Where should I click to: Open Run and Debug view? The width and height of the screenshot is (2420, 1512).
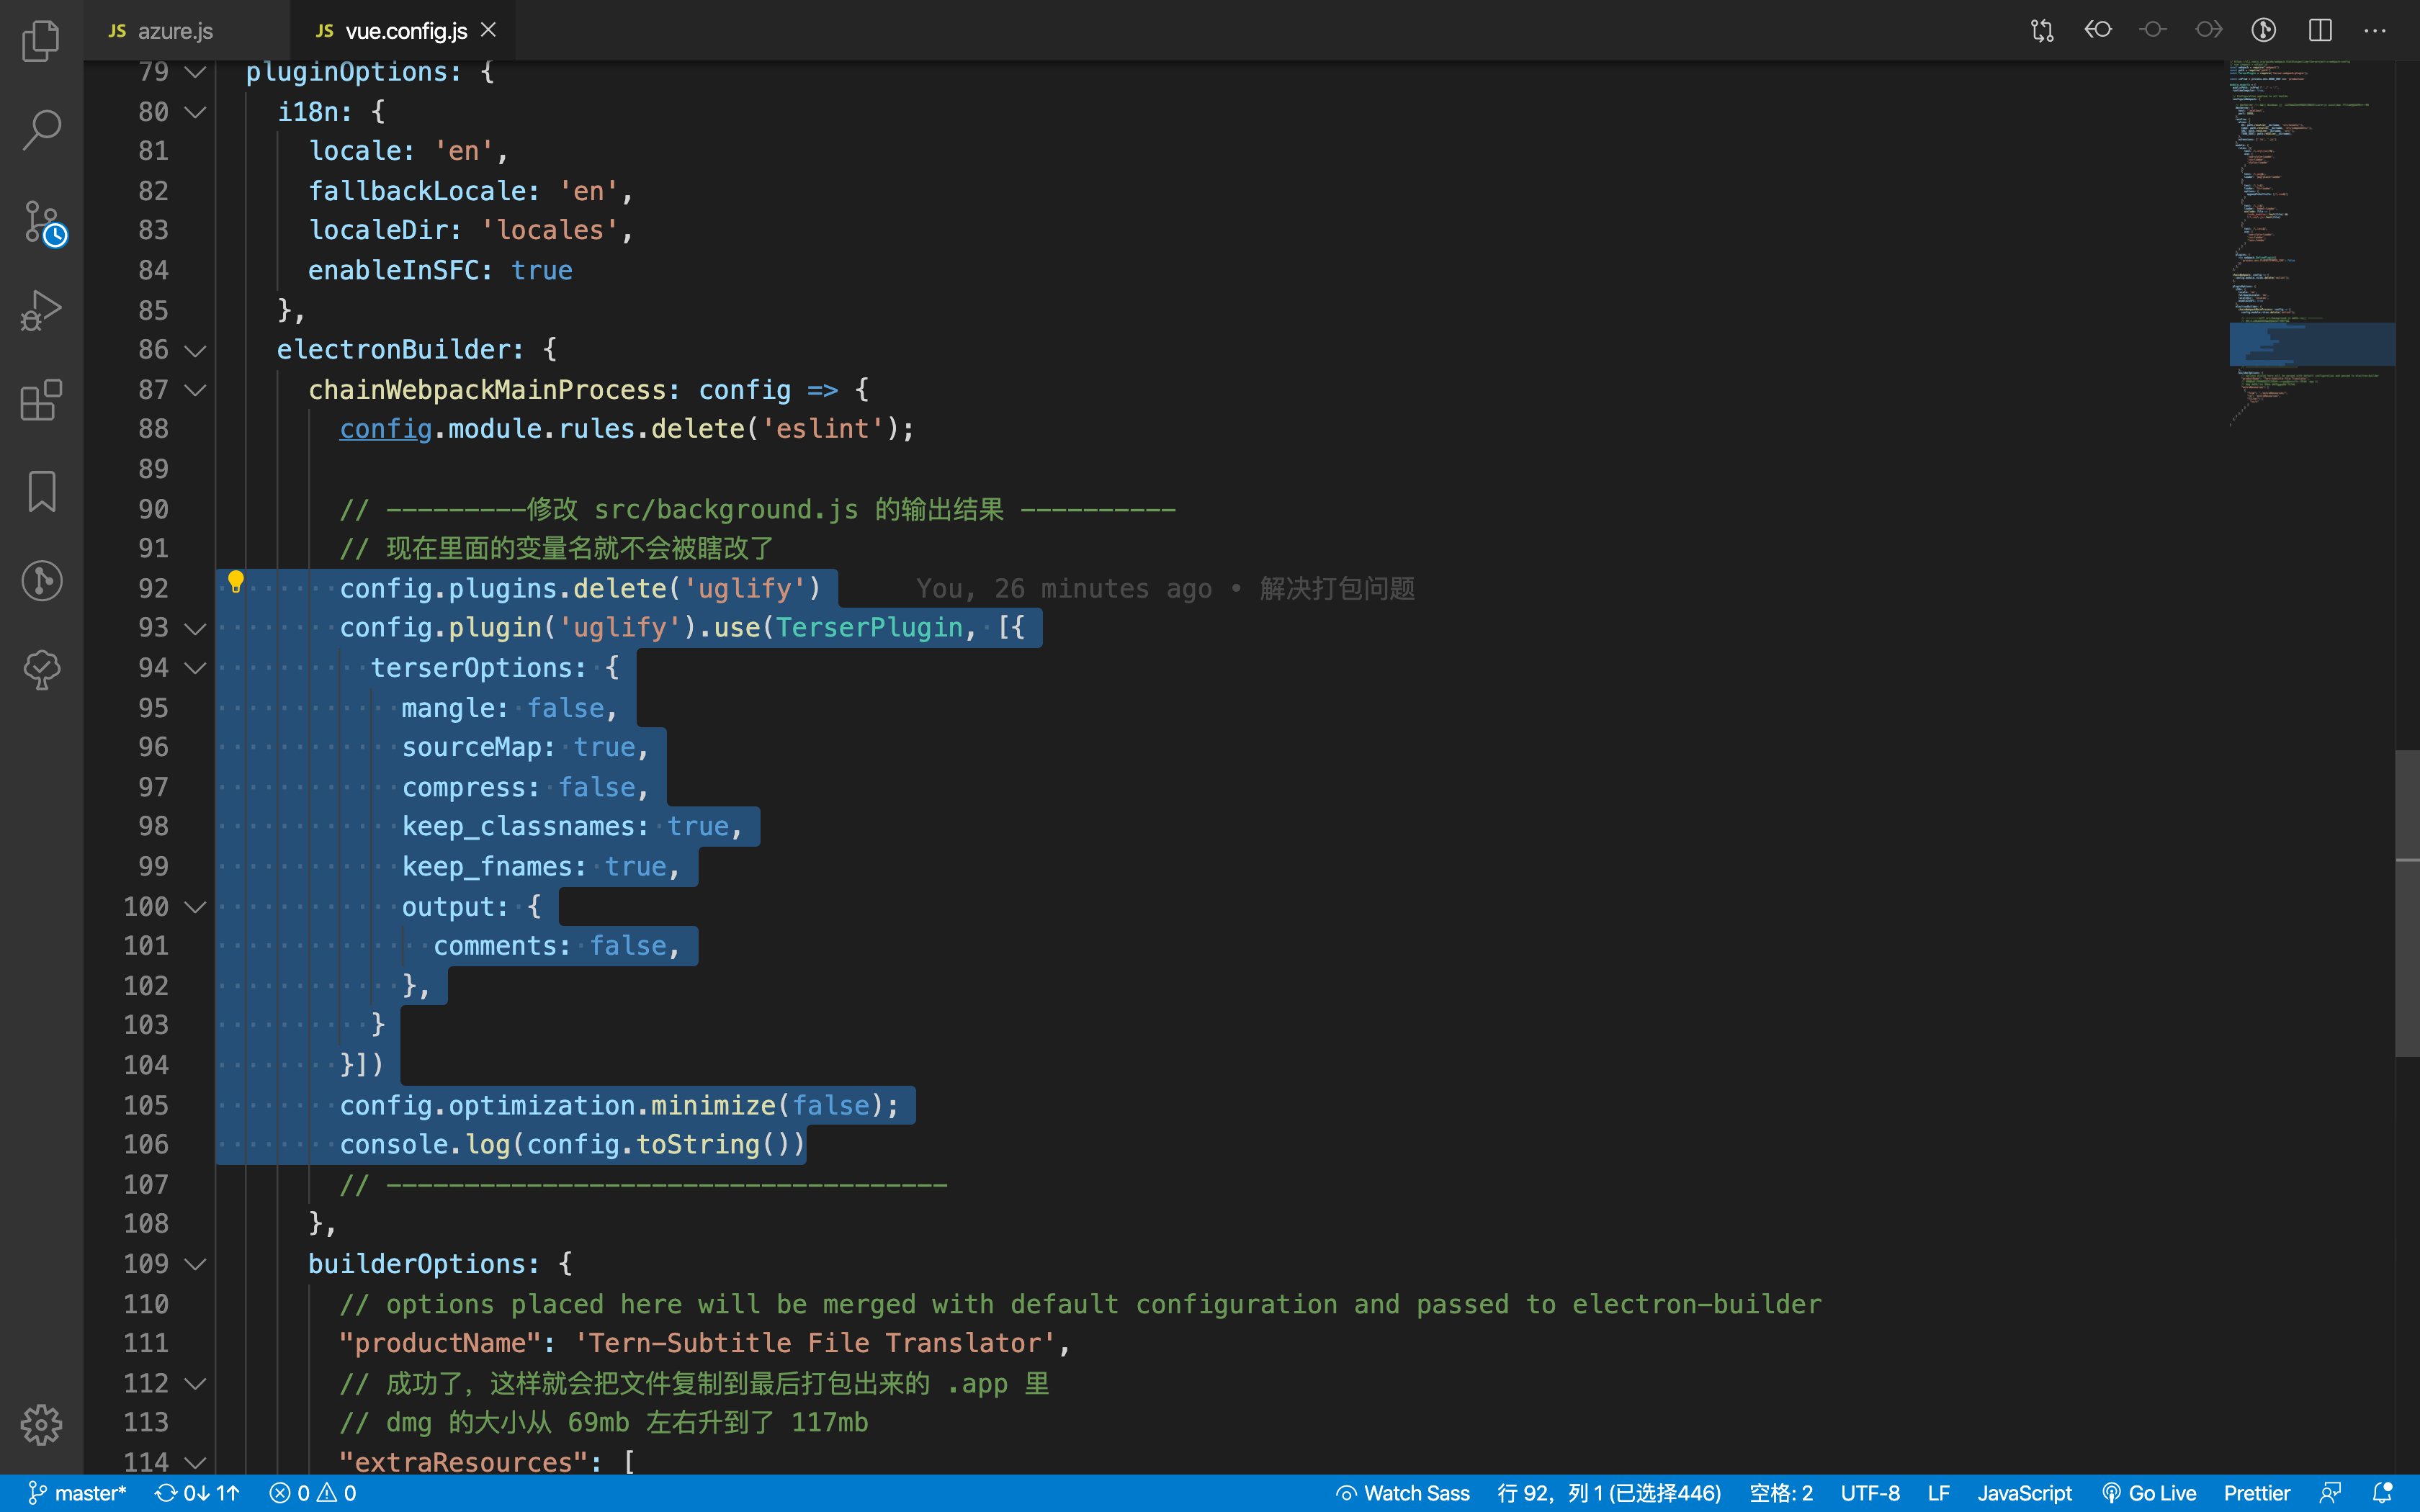point(41,311)
